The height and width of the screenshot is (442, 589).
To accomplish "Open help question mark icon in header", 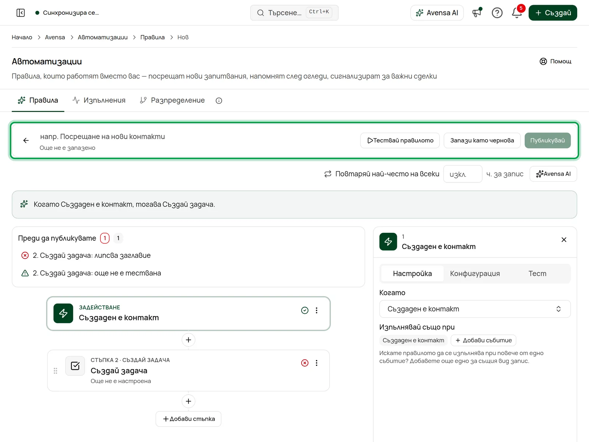I will [x=497, y=13].
